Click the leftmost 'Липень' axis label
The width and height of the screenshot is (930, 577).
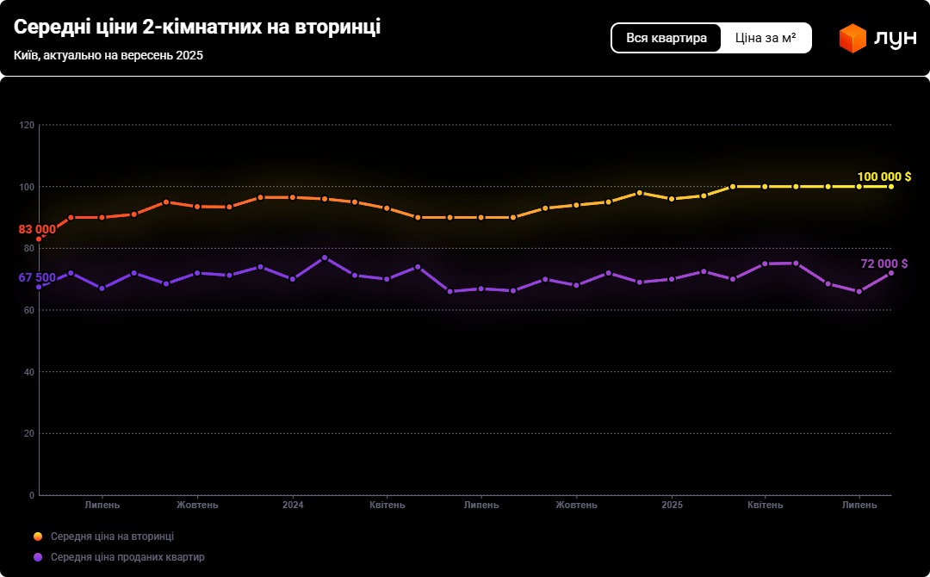click(102, 505)
